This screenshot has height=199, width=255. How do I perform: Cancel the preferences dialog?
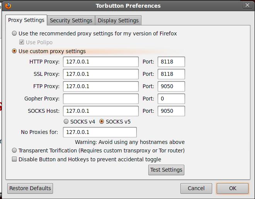(x=196, y=188)
